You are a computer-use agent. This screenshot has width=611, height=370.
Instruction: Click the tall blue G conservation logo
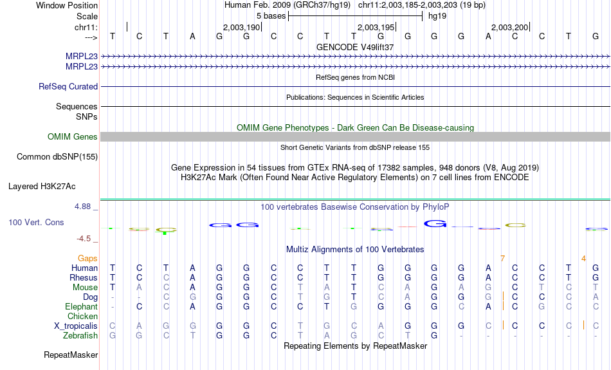tap(435, 224)
